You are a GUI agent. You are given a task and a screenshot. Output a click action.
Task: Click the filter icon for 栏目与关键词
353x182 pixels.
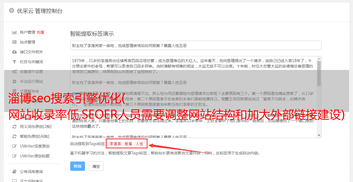click(14, 62)
